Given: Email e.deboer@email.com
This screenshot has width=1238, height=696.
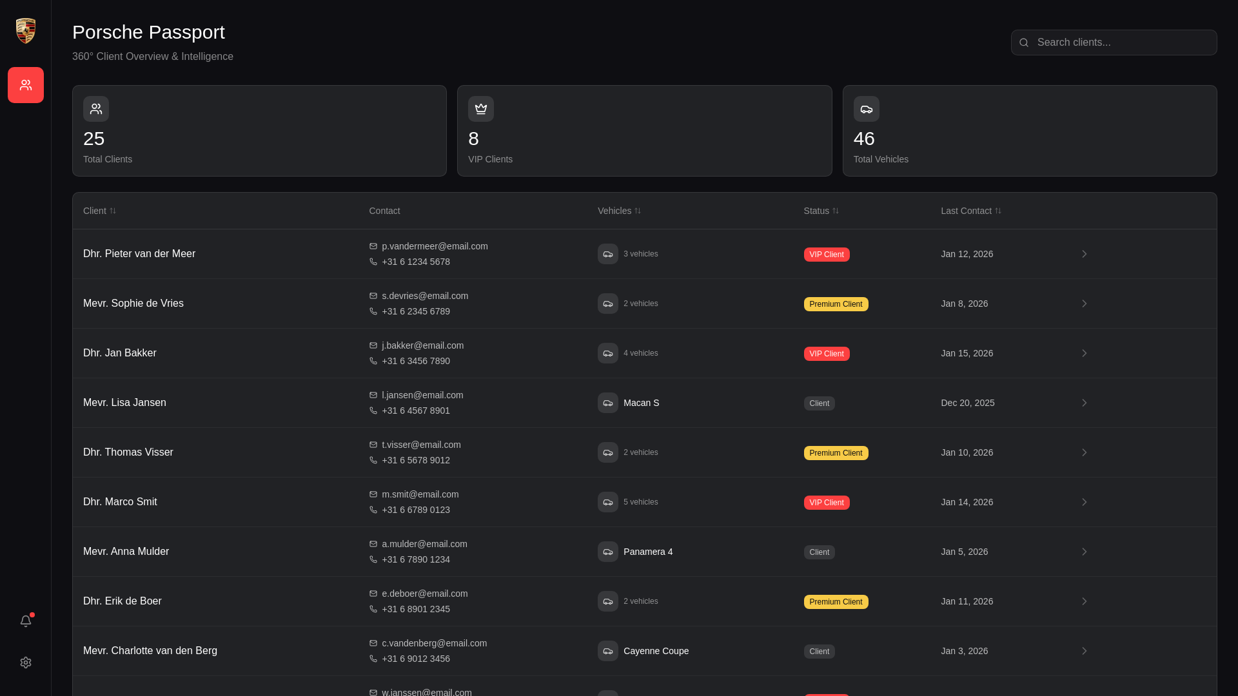Looking at the screenshot, I should [424, 594].
